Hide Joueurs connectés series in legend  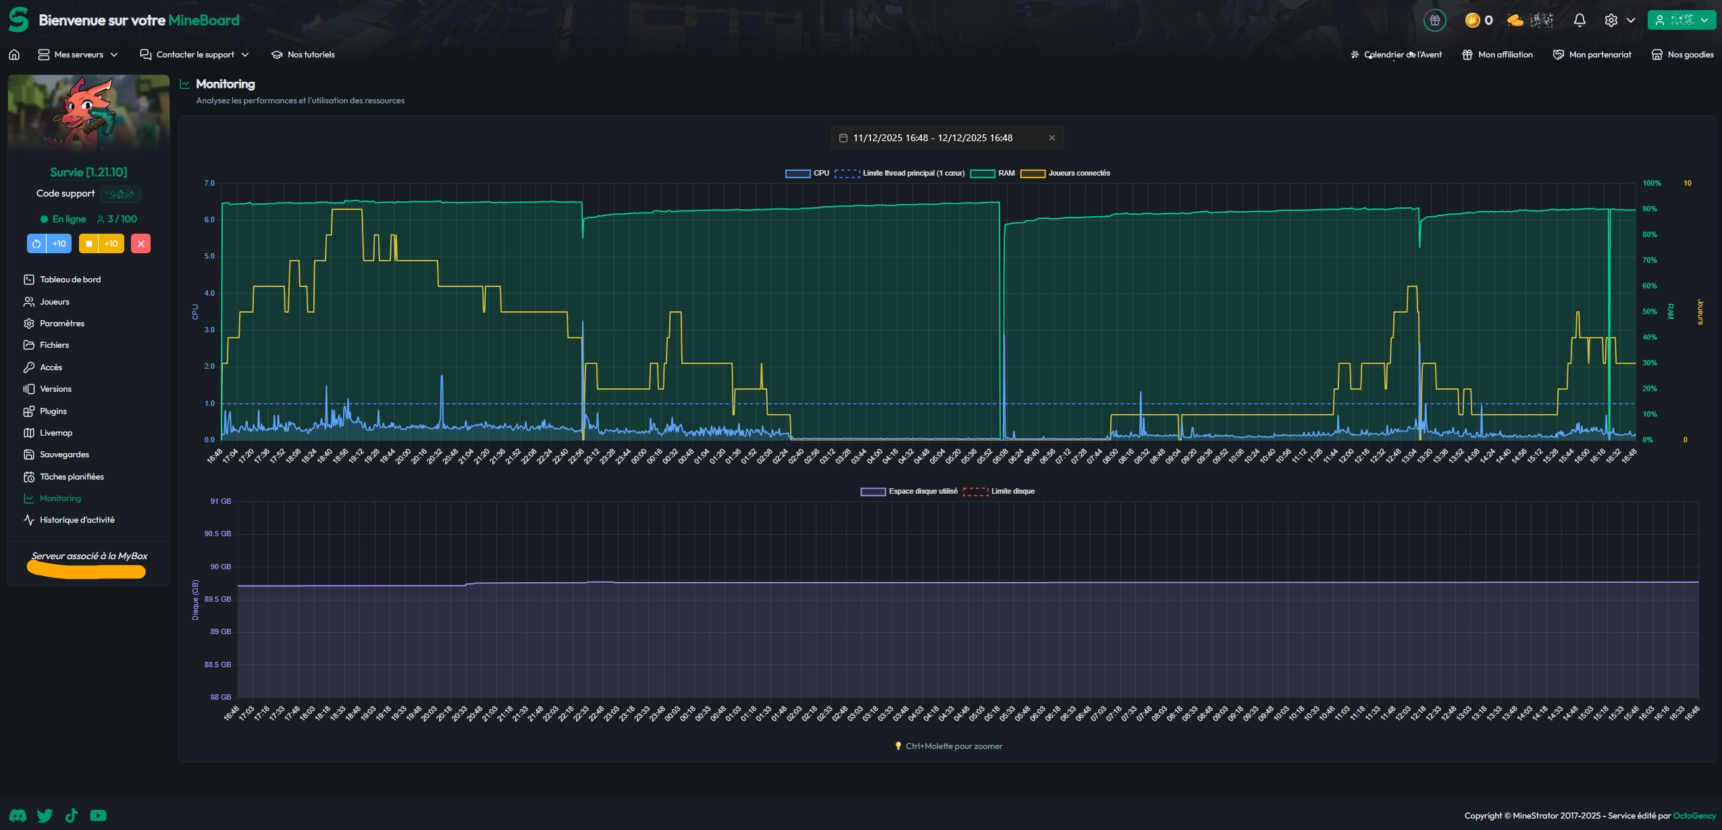pyautogui.click(x=1033, y=174)
